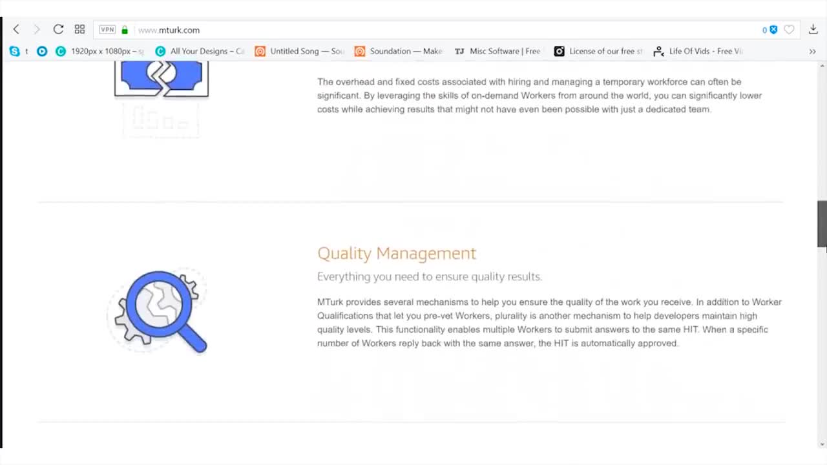Reload the mturk.com page
This screenshot has width=827, height=465.
coord(58,29)
